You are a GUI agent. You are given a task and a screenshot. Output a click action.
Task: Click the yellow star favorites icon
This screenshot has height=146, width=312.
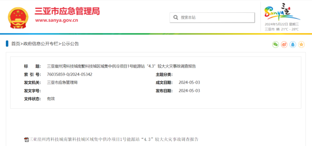pos(302,44)
